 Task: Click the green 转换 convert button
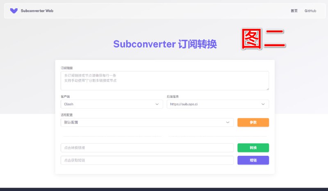point(253,148)
